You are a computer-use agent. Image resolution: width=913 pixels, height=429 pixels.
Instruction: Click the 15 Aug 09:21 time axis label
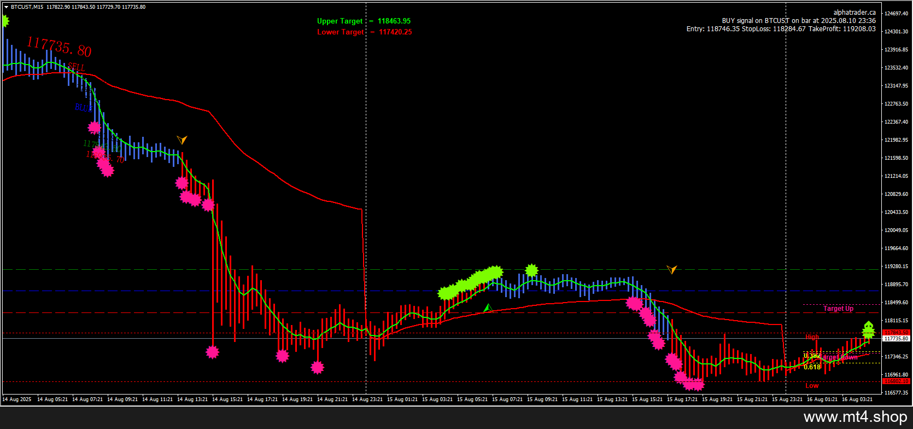point(542,399)
